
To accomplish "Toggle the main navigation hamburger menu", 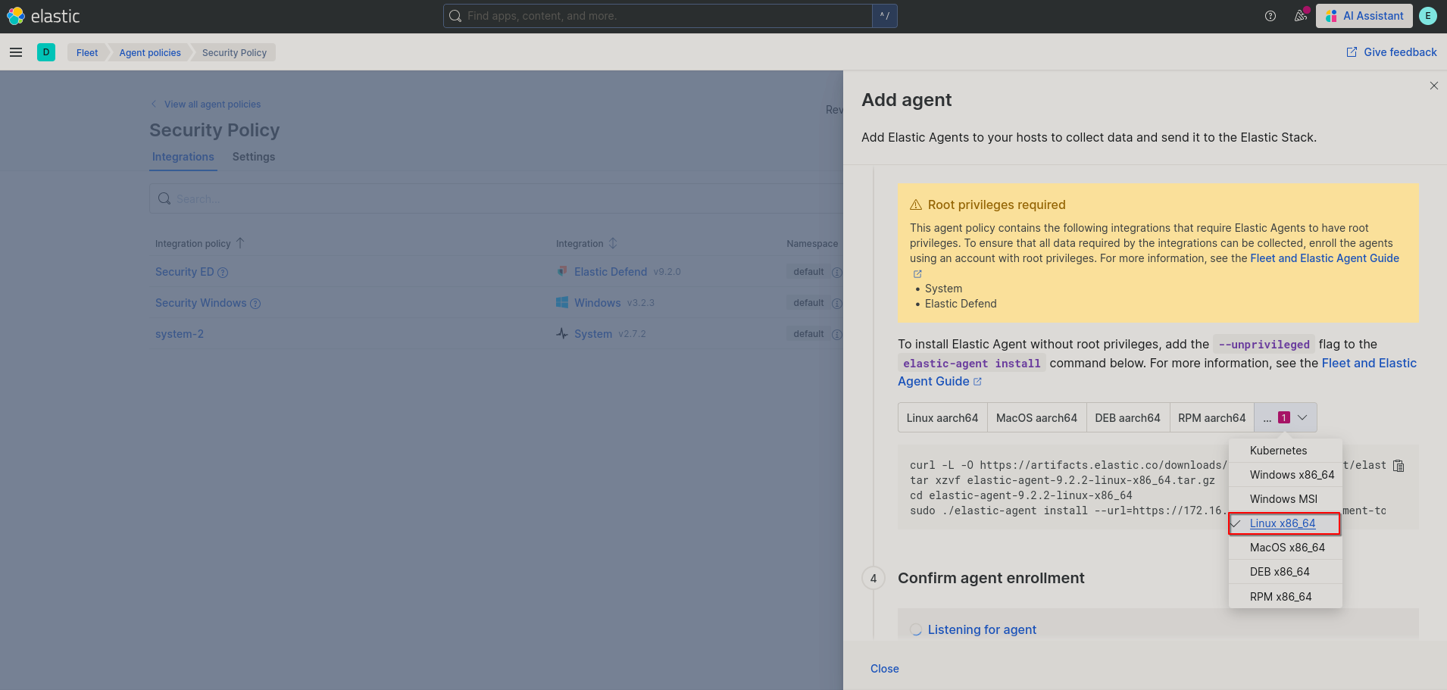I will [x=16, y=52].
